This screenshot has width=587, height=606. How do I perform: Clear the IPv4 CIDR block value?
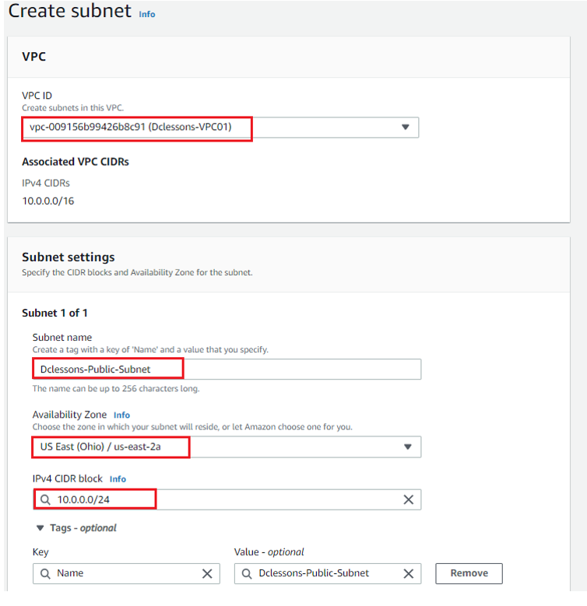tap(409, 499)
